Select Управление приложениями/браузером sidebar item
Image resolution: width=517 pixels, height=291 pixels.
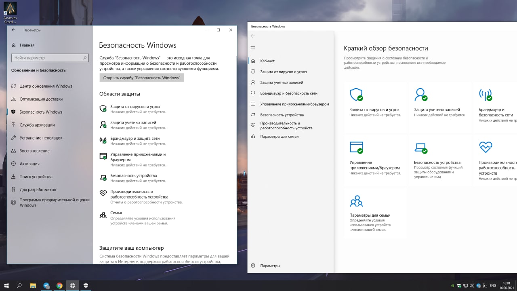(x=291, y=104)
